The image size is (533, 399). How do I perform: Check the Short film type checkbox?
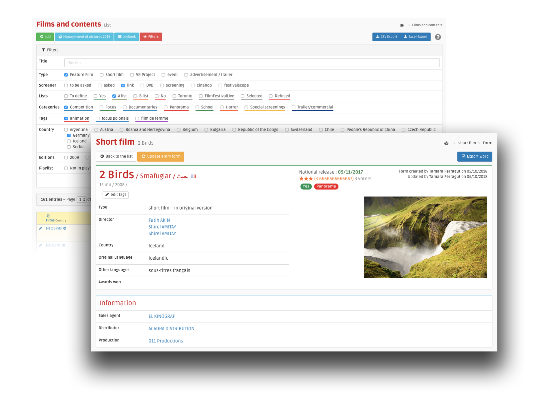tap(102, 75)
